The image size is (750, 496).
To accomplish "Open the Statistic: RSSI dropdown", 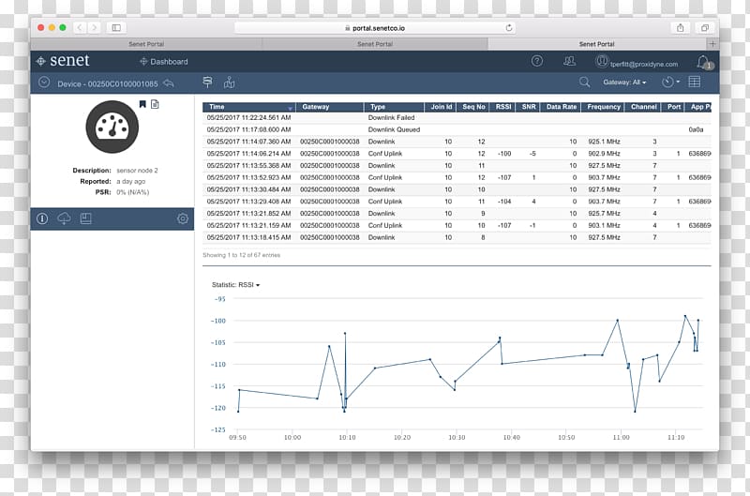I will pyautogui.click(x=236, y=285).
